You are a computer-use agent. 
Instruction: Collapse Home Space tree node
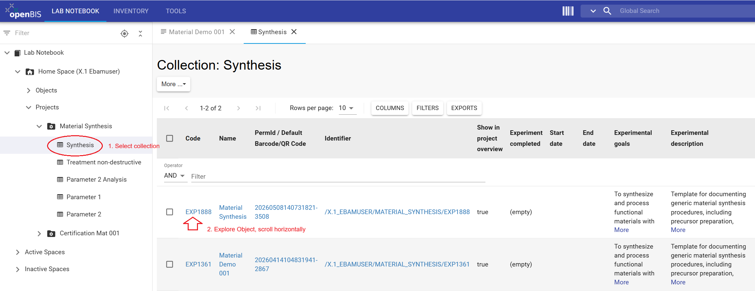18,72
